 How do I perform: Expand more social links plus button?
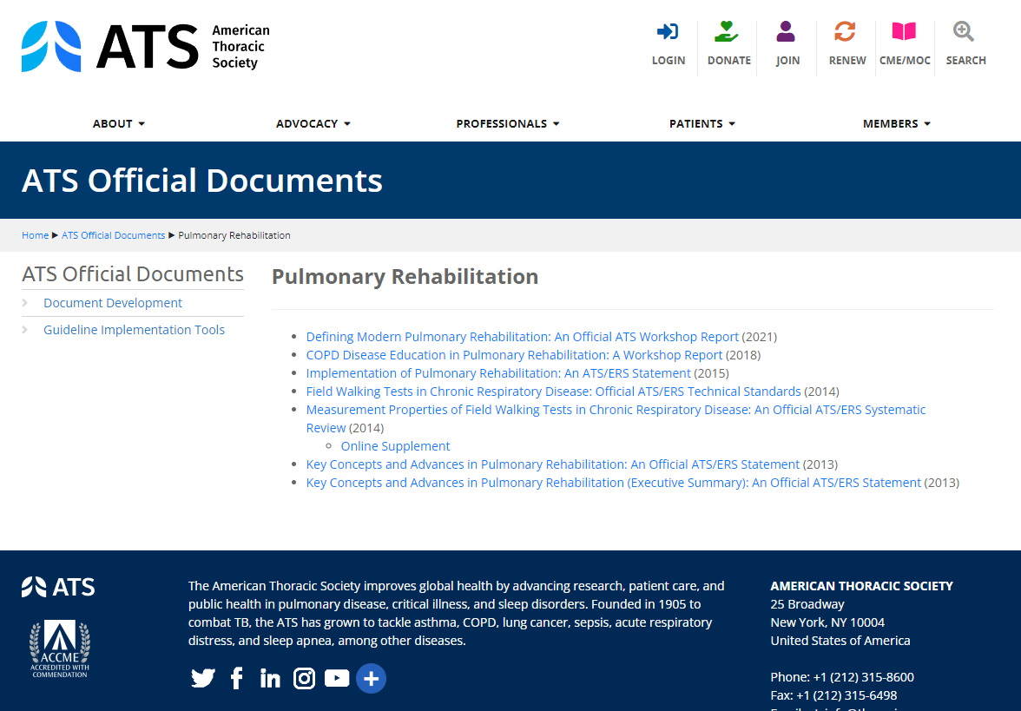[x=371, y=678]
